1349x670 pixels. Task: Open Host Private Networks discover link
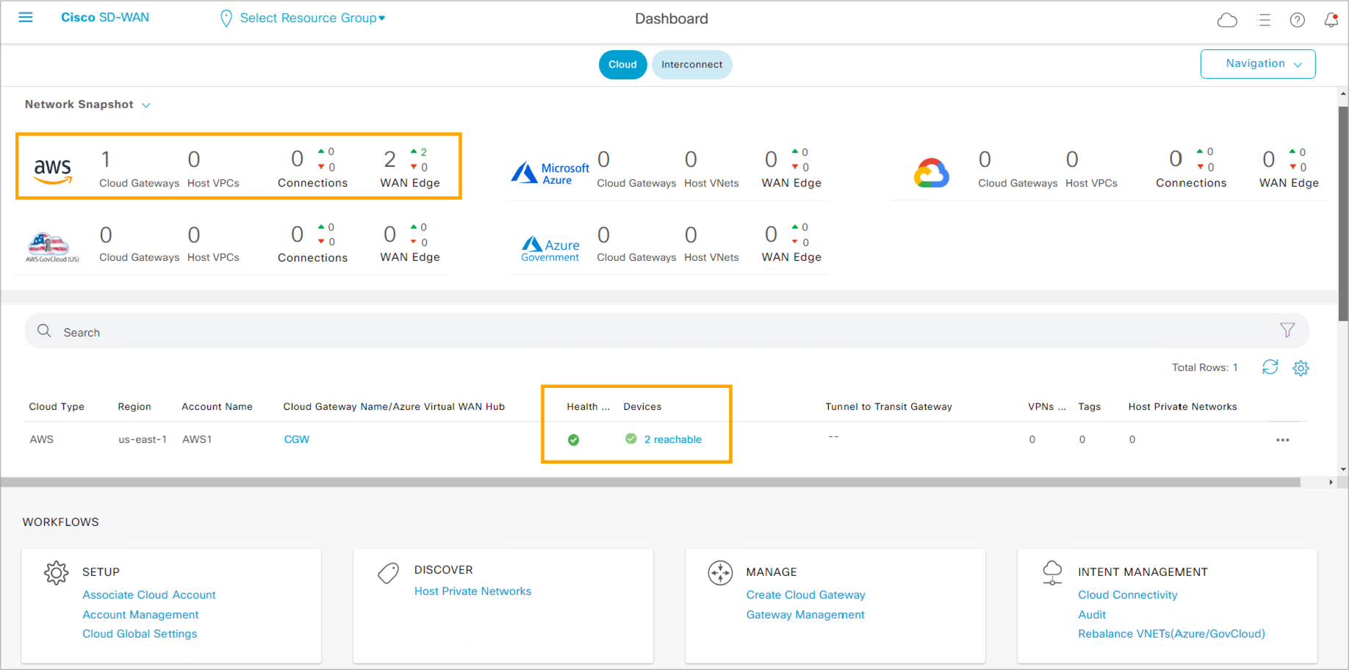[472, 591]
